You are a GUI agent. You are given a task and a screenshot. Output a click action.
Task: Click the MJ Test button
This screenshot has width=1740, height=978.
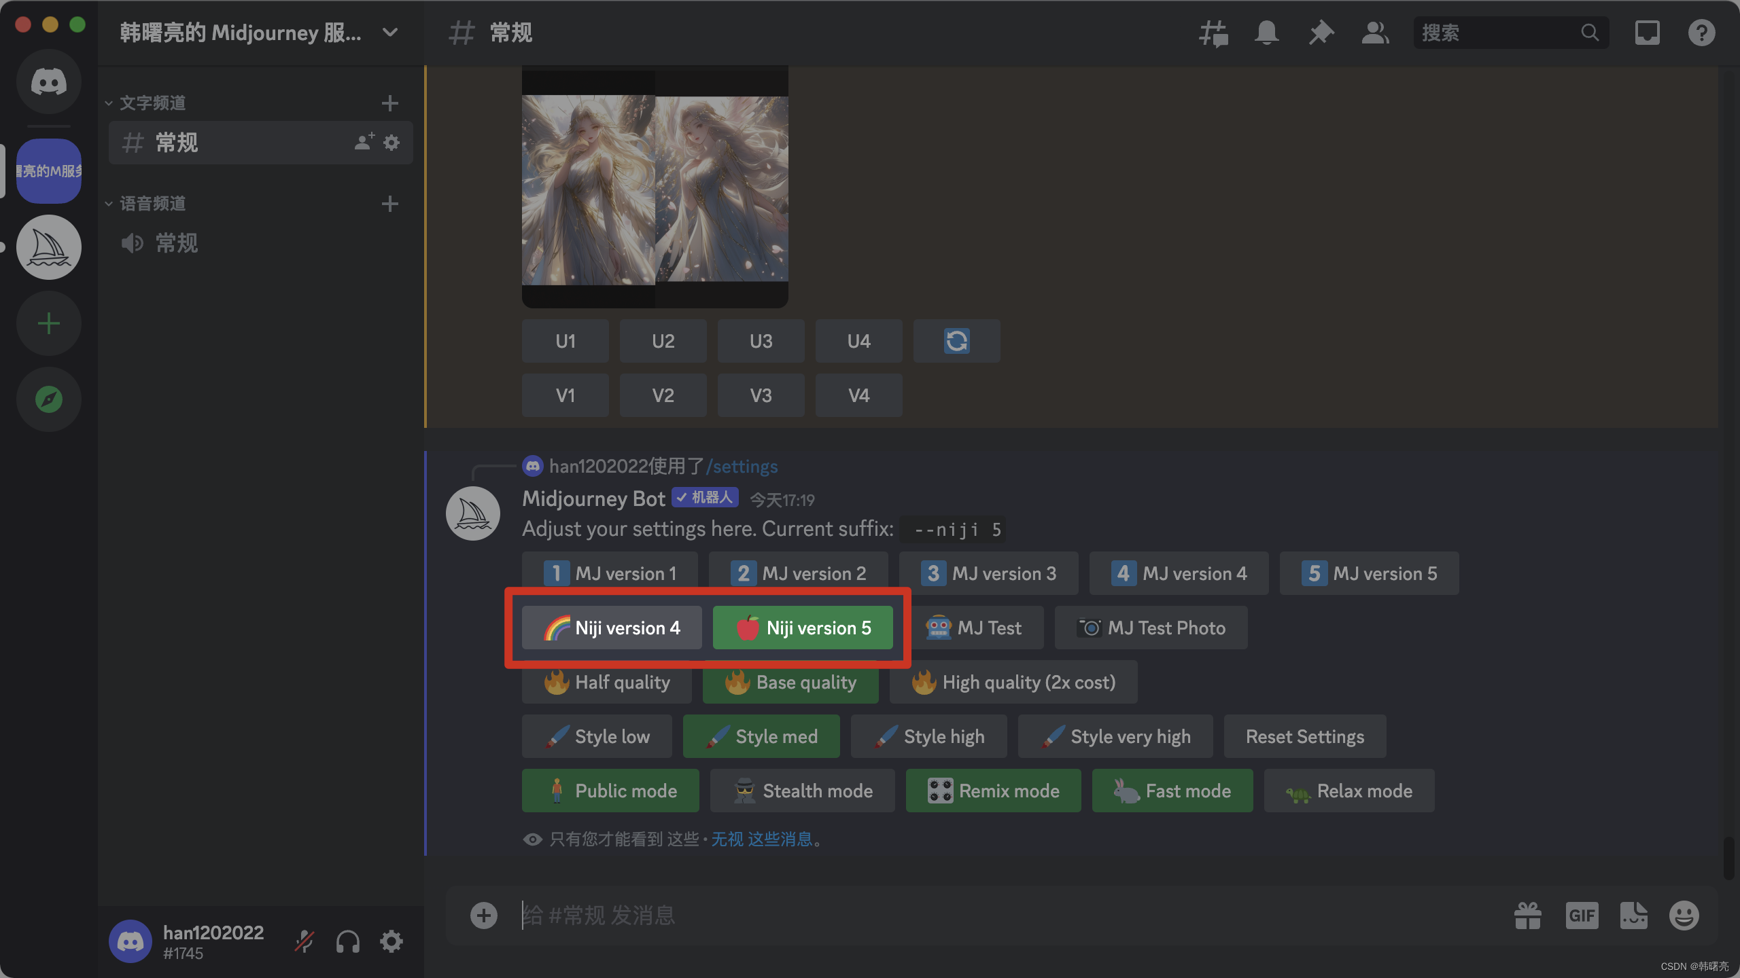990,627
